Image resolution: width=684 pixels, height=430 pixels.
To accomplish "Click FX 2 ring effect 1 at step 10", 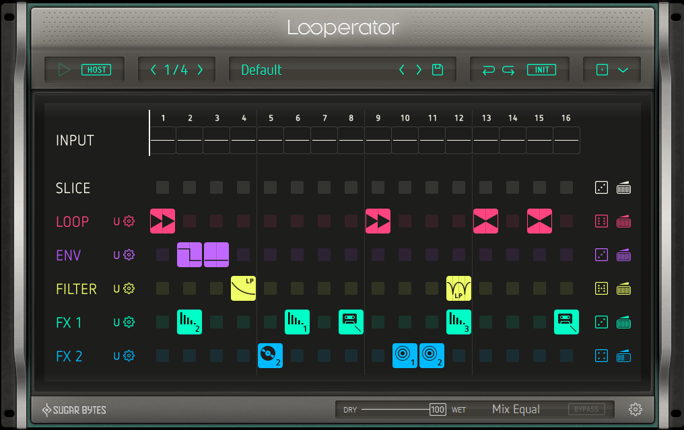I will tap(405, 356).
